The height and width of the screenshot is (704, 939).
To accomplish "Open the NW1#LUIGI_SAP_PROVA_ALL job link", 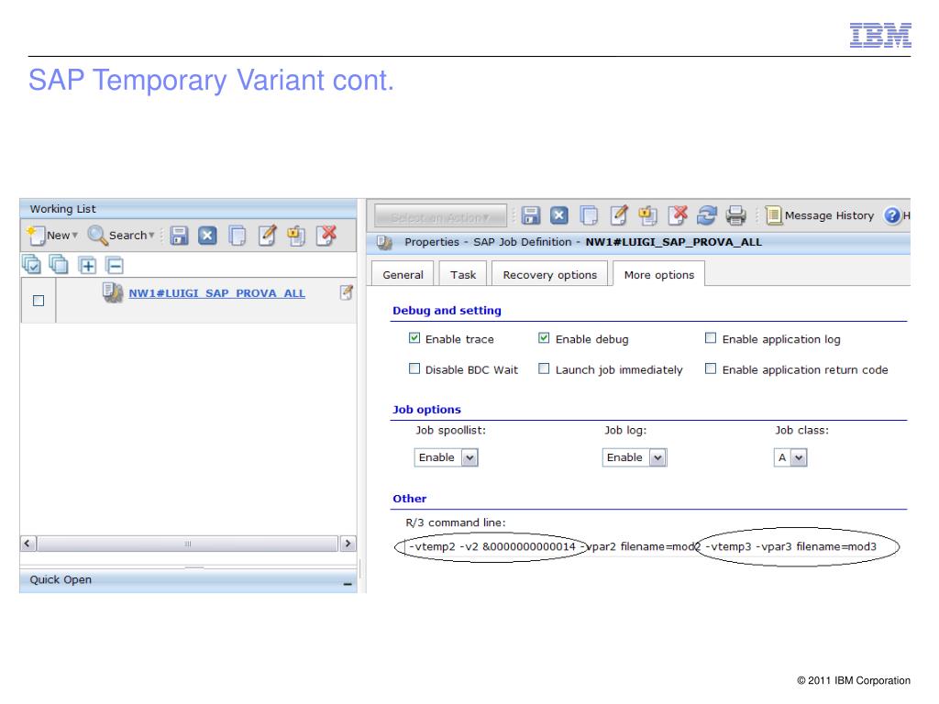I will [x=216, y=293].
